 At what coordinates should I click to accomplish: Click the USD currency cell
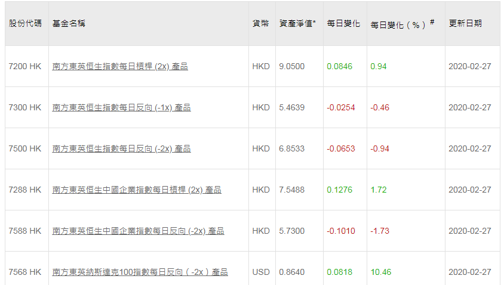pos(261,272)
